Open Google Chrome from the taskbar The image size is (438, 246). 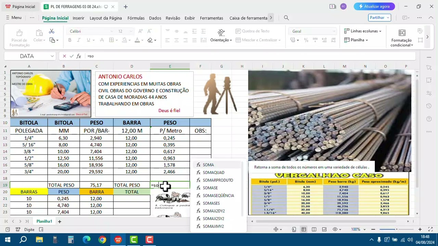(102, 240)
